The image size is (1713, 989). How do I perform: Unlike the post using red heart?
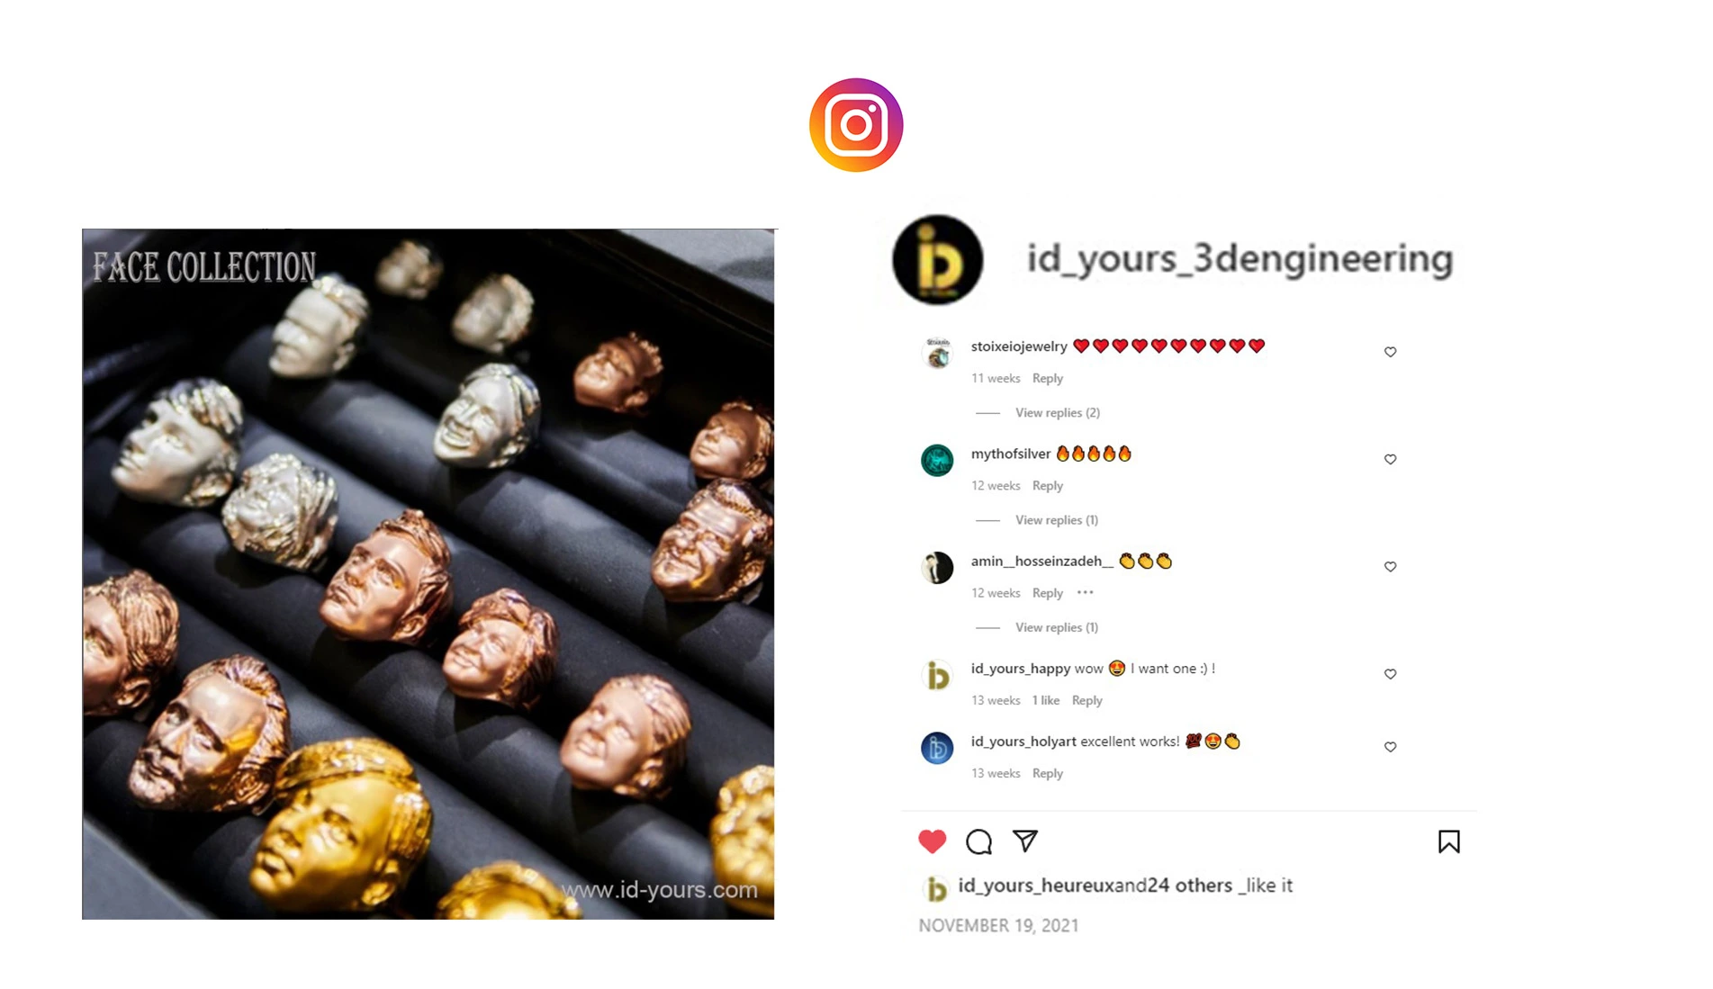point(933,841)
